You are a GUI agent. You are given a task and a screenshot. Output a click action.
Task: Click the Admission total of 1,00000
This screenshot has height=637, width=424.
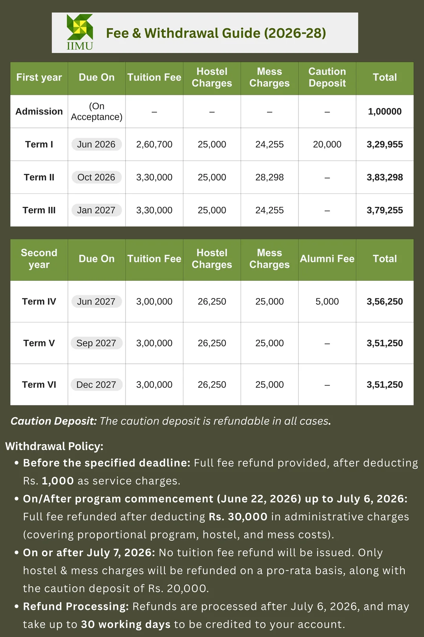[x=385, y=112]
